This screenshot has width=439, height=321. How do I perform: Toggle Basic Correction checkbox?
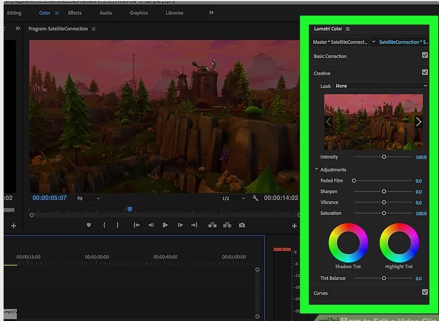pos(425,55)
